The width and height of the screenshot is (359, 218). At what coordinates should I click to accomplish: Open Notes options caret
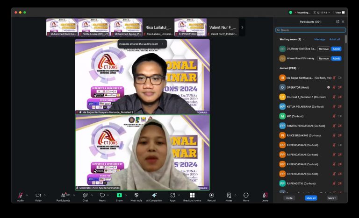pyautogui.click(x=235, y=195)
